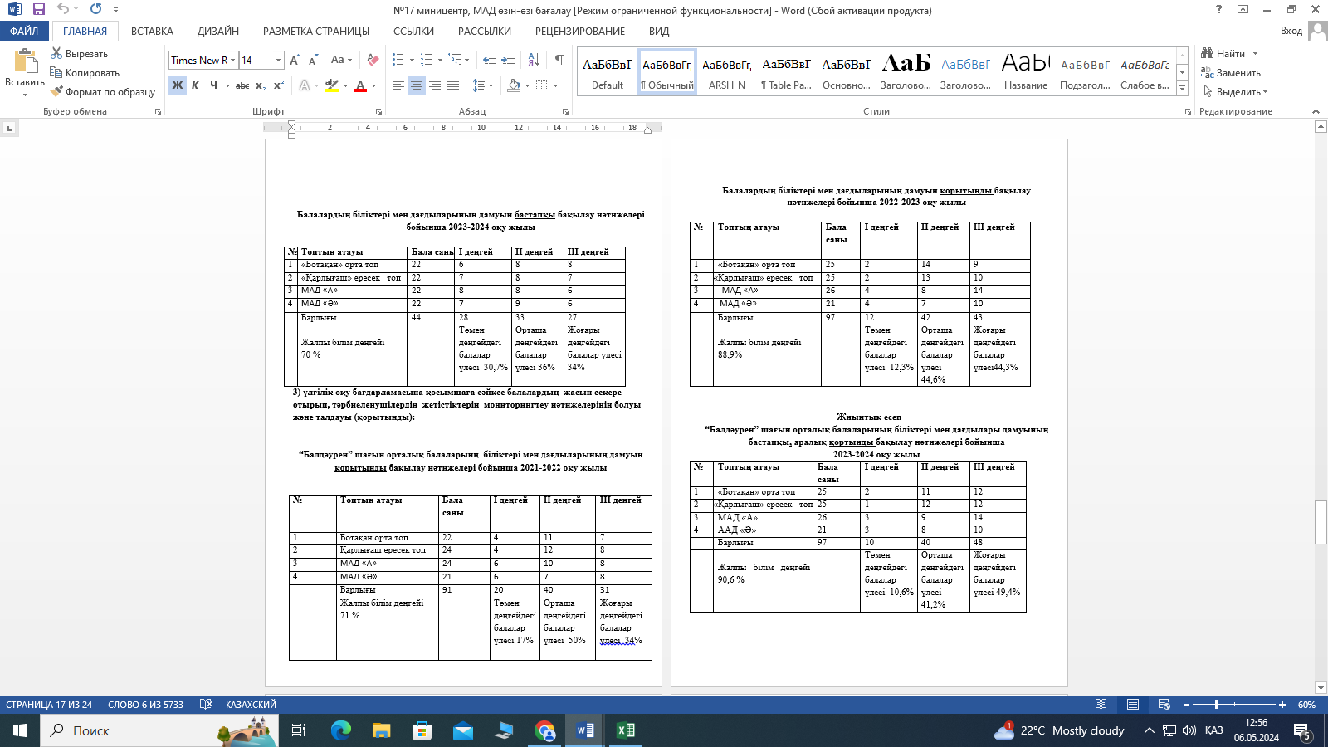This screenshot has height=747, width=1328.
Task: Expand the styles gallery
Action: coord(1183,88)
